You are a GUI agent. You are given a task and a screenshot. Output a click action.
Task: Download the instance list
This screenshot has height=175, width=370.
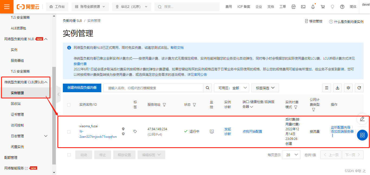click(x=337, y=88)
